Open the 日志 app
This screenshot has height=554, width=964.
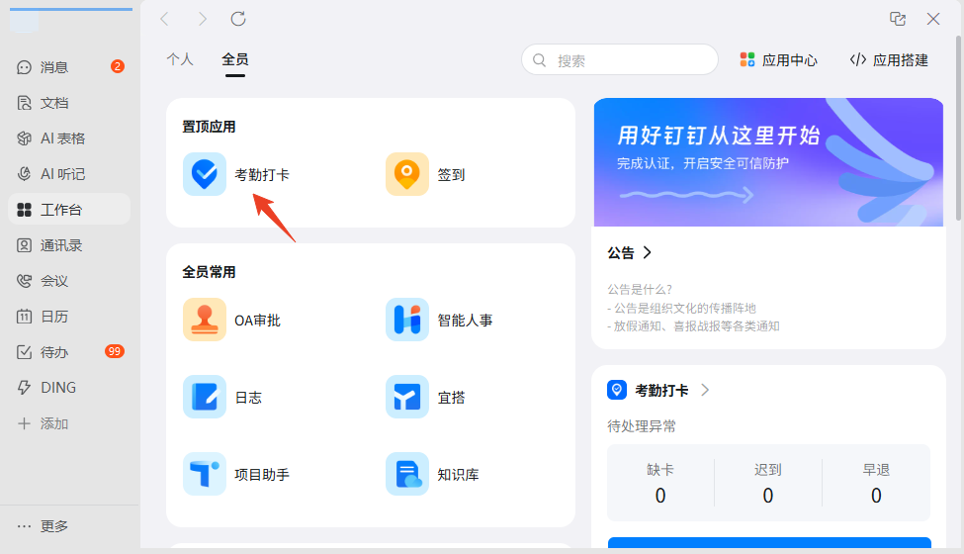[222, 398]
